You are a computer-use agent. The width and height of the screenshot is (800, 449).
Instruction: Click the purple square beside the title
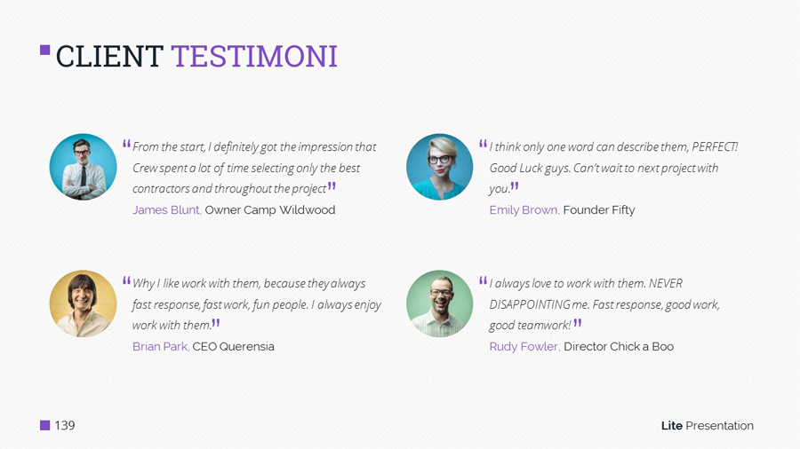[x=44, y=51]
